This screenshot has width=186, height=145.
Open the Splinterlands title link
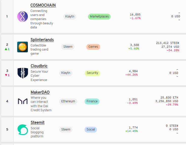42,40
